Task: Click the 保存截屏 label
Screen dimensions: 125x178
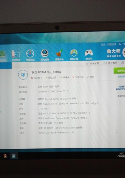Action: (112, 63)
